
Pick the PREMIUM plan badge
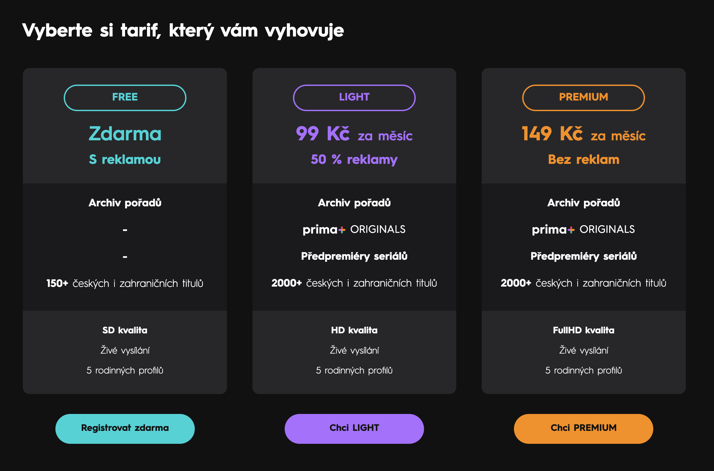583,98
